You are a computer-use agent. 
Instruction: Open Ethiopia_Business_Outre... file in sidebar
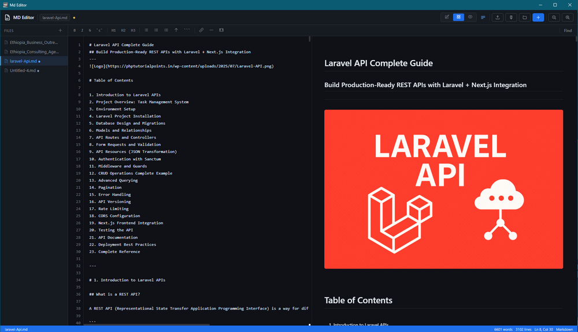pos(34,42)
